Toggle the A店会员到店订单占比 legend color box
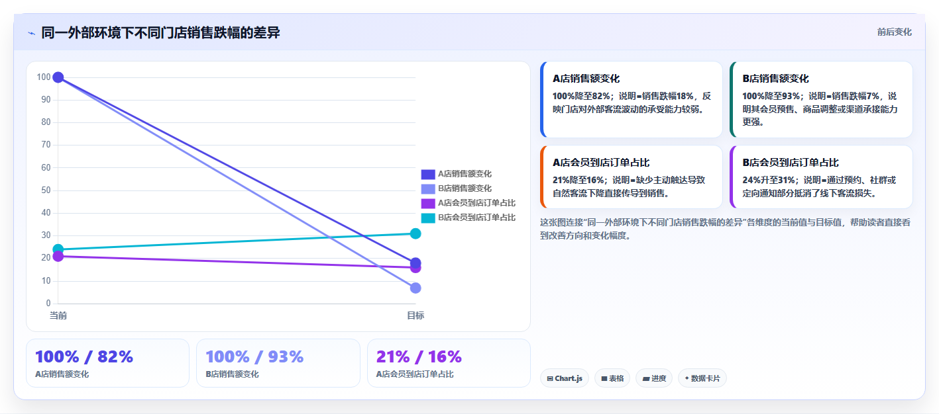939x414 pixels. point(428,203)
